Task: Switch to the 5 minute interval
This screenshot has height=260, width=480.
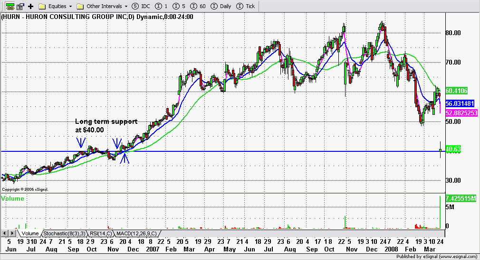Action: click(179, 6)
